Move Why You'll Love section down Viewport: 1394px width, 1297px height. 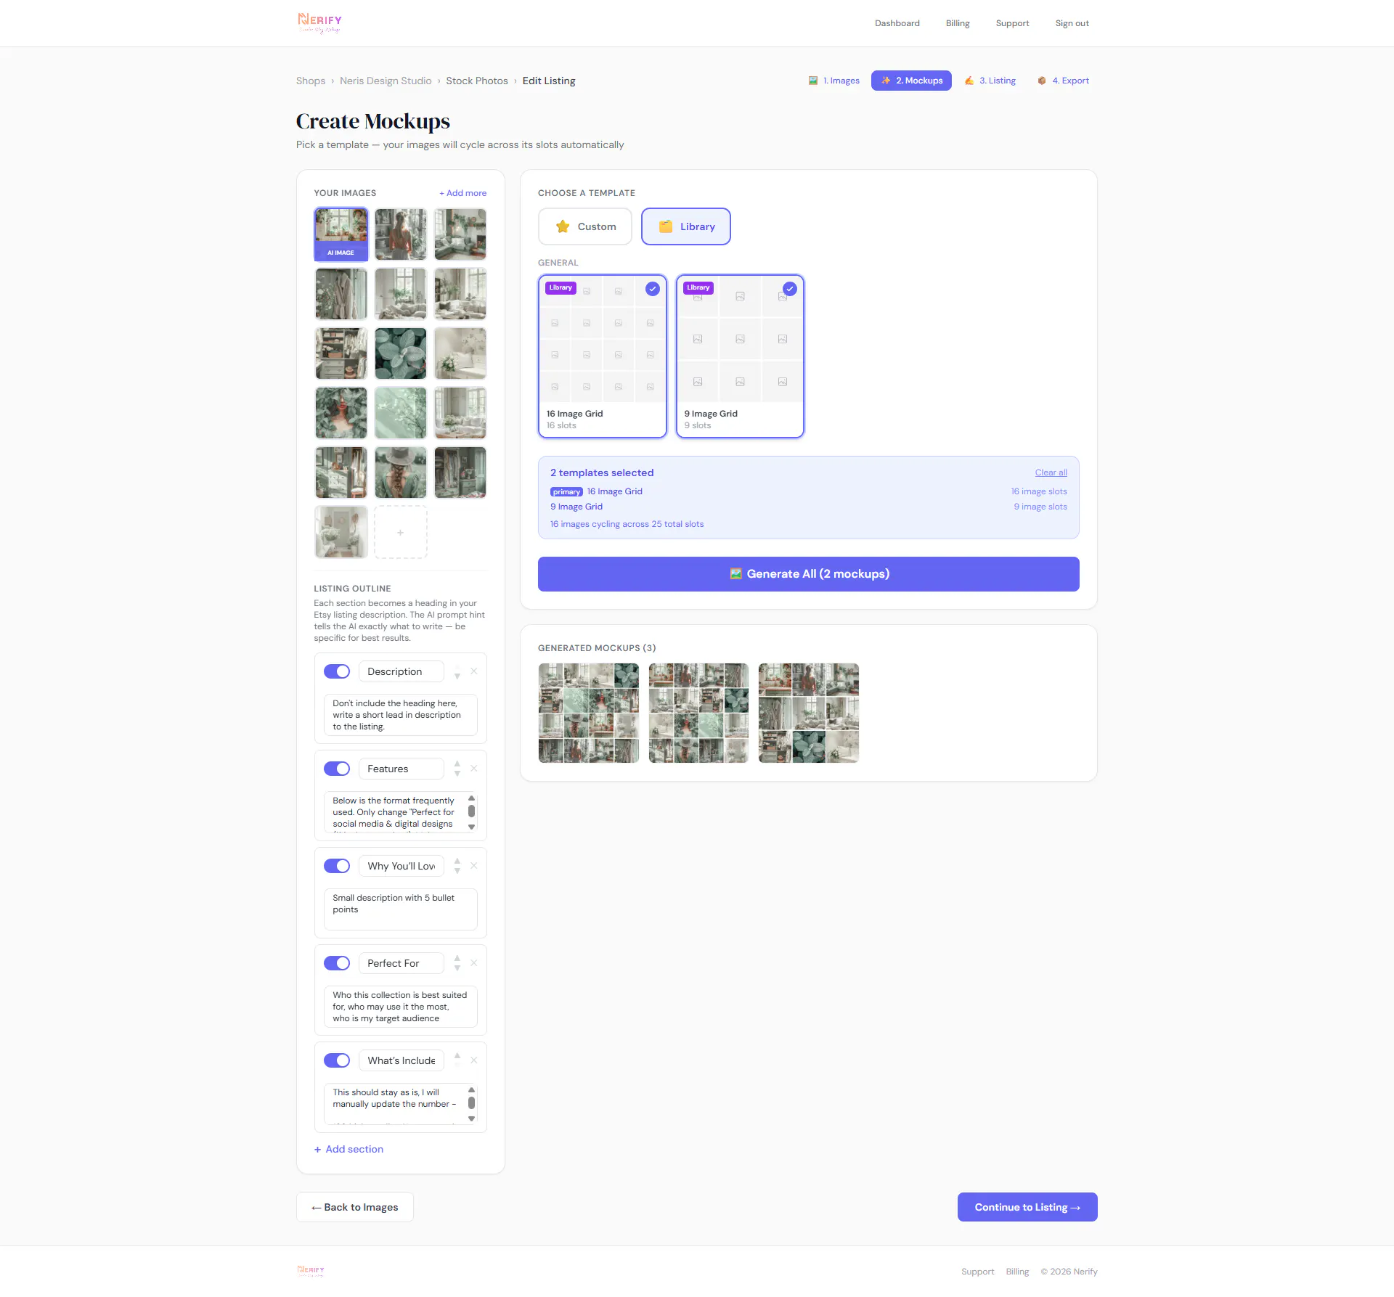pos(457,871)
